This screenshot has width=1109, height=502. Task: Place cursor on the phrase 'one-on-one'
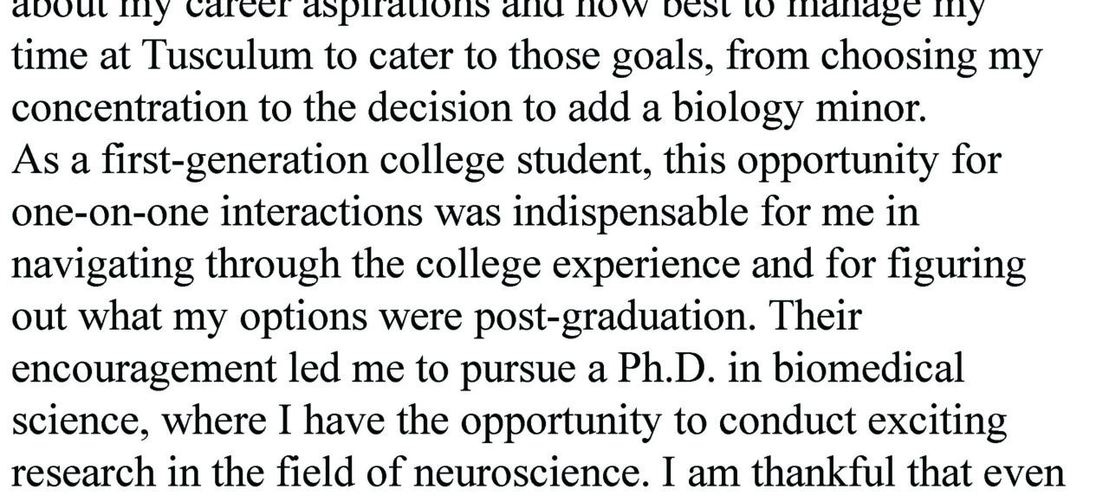pyautogui.click(x=109, y=213)
